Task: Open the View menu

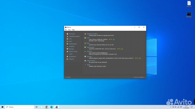Action: [69, 30]
